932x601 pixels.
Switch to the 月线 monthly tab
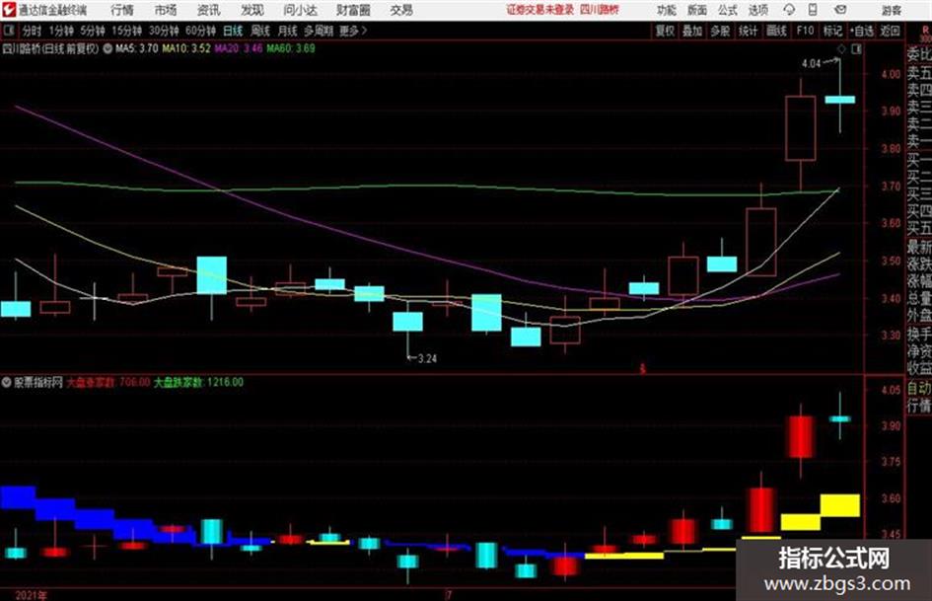[x=288, y=31]
